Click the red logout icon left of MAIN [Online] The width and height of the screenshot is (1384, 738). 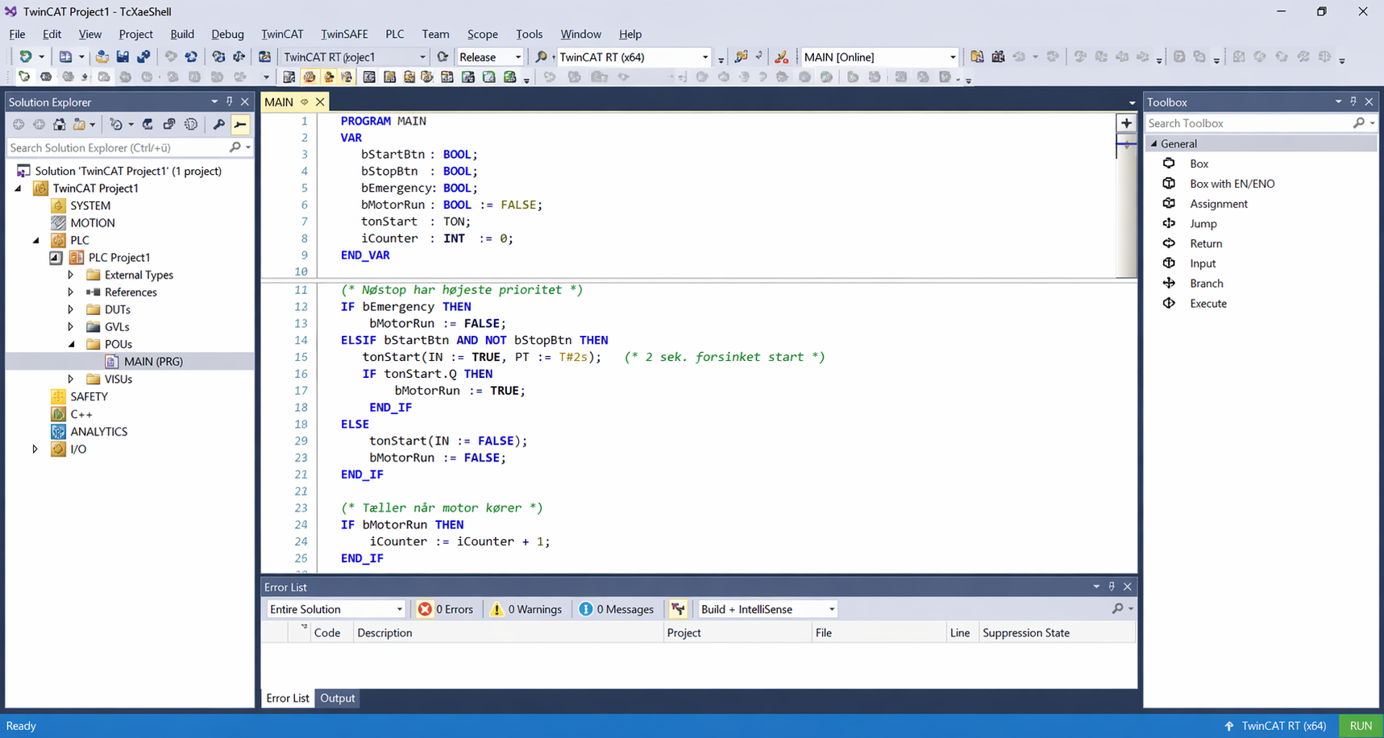point(781,56)
